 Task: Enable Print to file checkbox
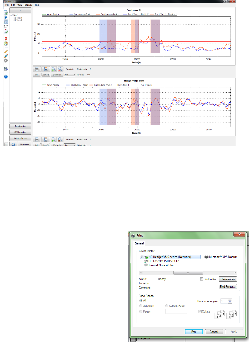[x=201, y=279]
